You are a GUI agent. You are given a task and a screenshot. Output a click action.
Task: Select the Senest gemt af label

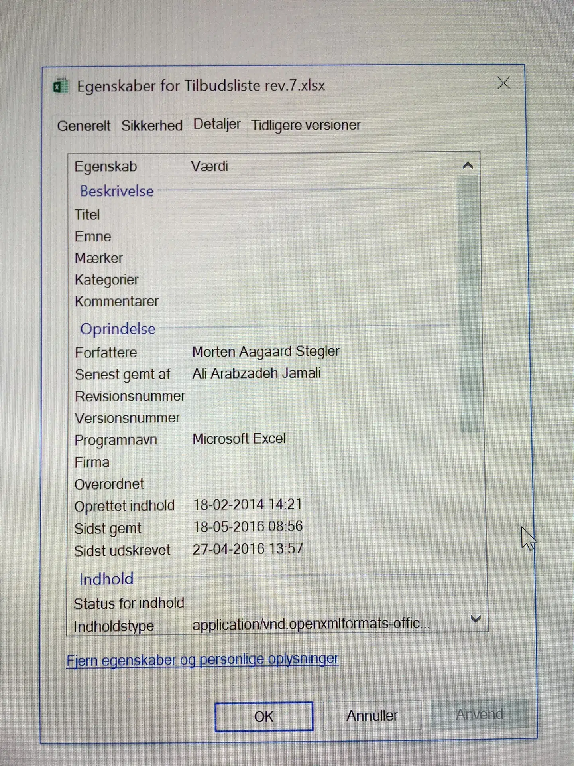coord(123,375)
